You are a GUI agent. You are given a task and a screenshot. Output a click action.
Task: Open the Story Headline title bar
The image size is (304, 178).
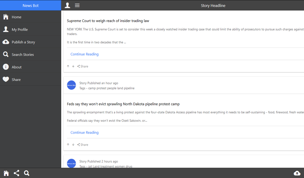pyautogui.click(x=213, y=5)
